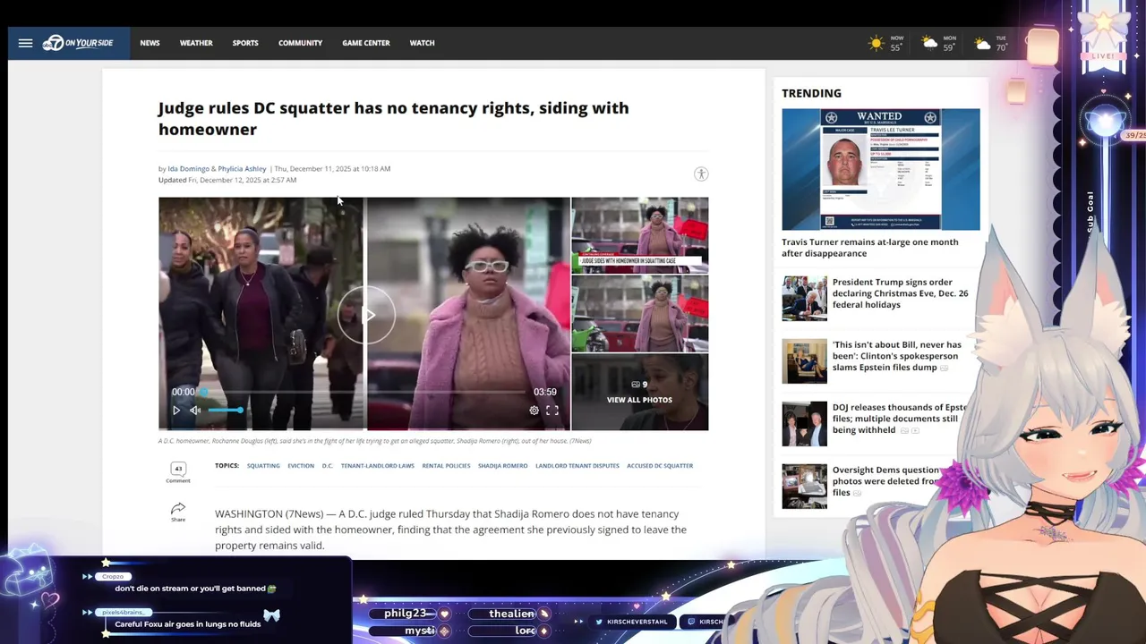The image size is (1146, 644).
Task: Click the thealien name in stream overlay
Action: tap(511, 614)
